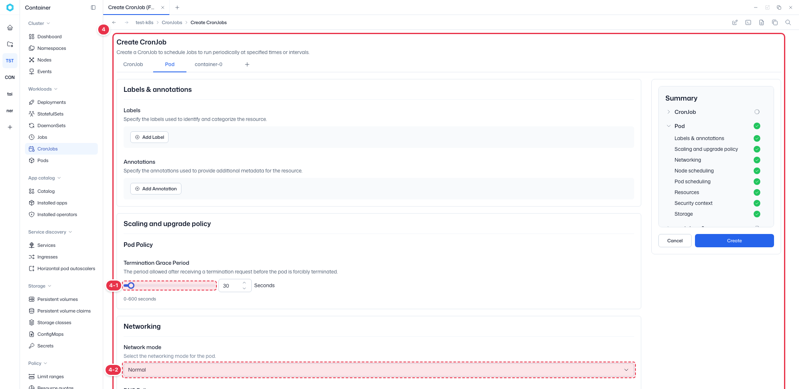Click the home icon in the left rail

(x=10, y=27)
